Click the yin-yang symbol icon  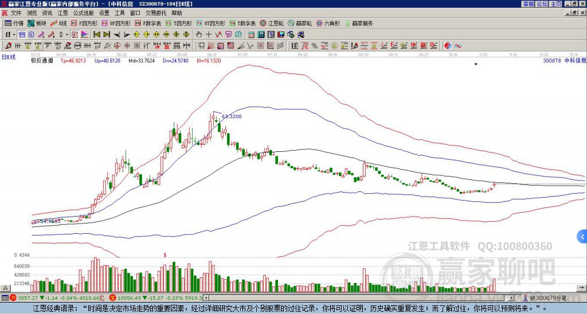[x=448, y=46]
